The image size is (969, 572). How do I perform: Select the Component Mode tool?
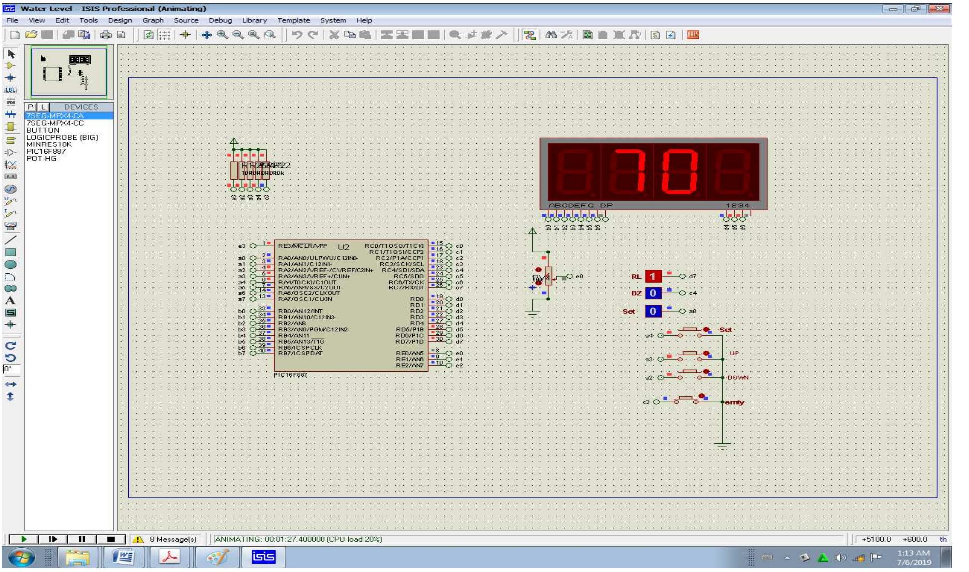10,66
